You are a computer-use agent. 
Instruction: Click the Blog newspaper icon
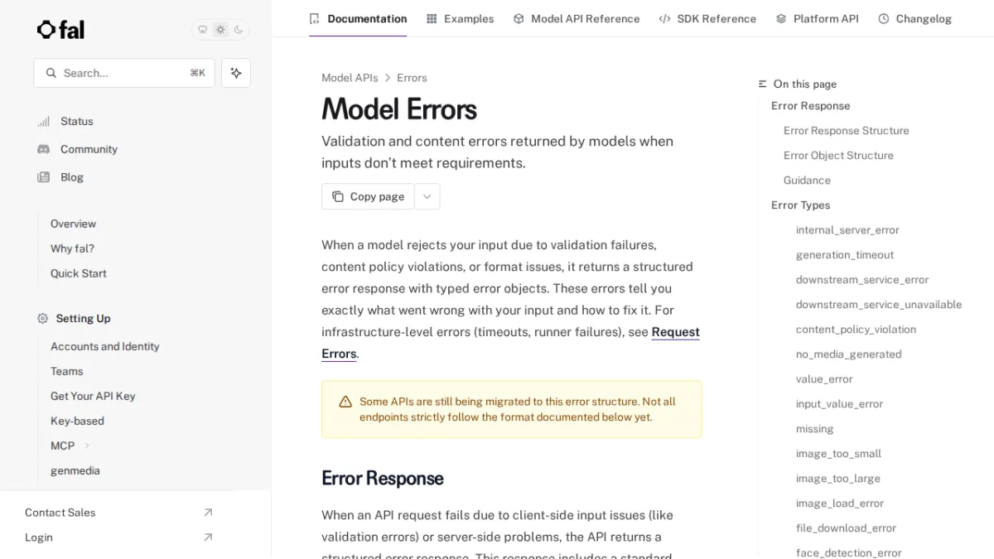click(43, 177)
